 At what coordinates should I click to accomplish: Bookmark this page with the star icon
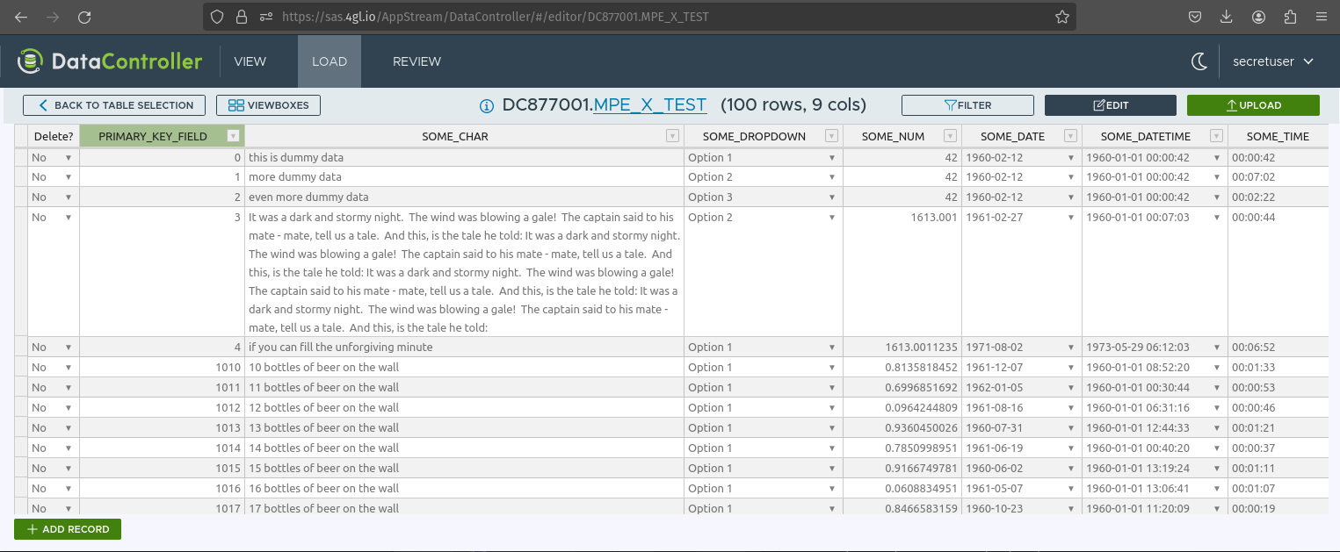point(1061,17)
